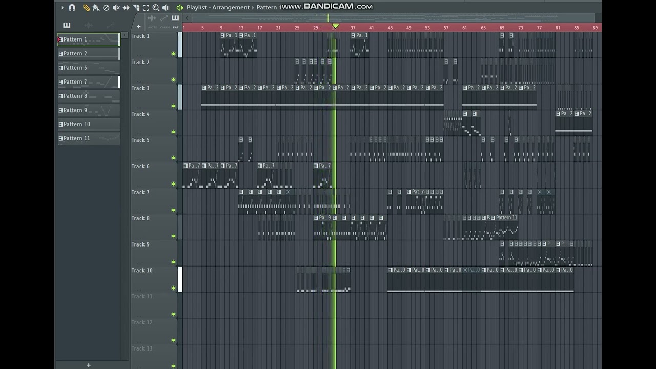Screen dimensions: 656x369
Task: Click the white selector bar of Track 10
Action: (x=180, y=279)
